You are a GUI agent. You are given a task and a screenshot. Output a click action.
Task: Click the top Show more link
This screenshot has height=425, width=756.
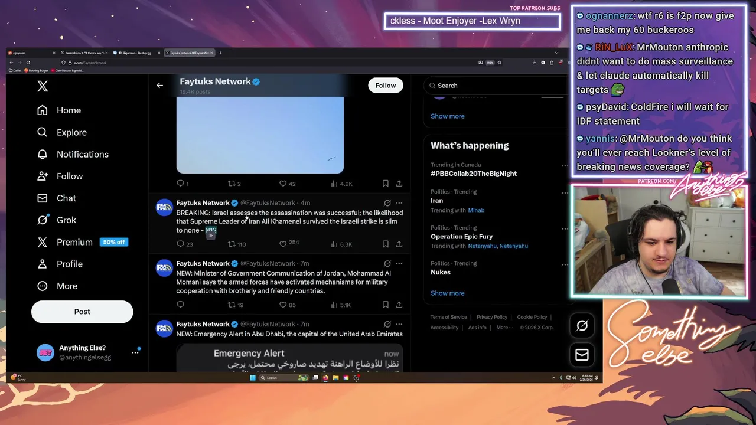(x=447, y=116)
